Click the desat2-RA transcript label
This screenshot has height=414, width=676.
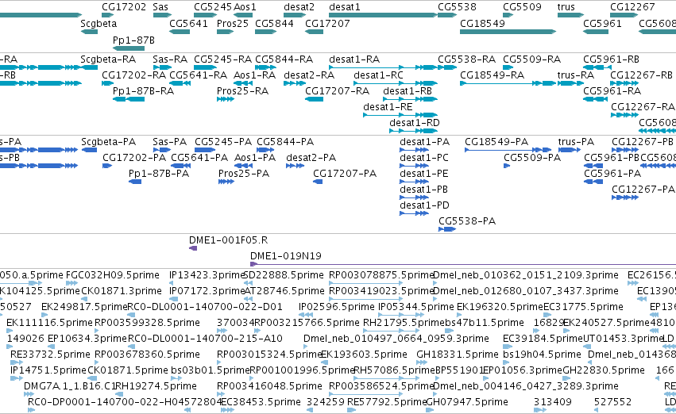(309, 75)
